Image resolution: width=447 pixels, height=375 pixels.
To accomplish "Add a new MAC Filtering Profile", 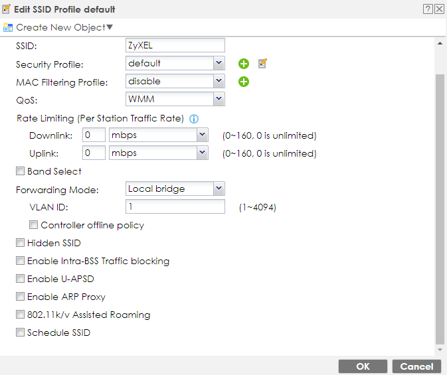I will point(244,82).
